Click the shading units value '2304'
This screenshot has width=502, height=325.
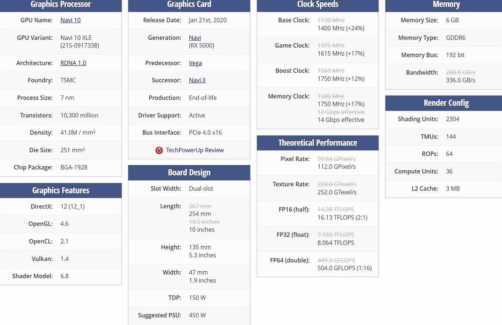[x=452, y=119]
